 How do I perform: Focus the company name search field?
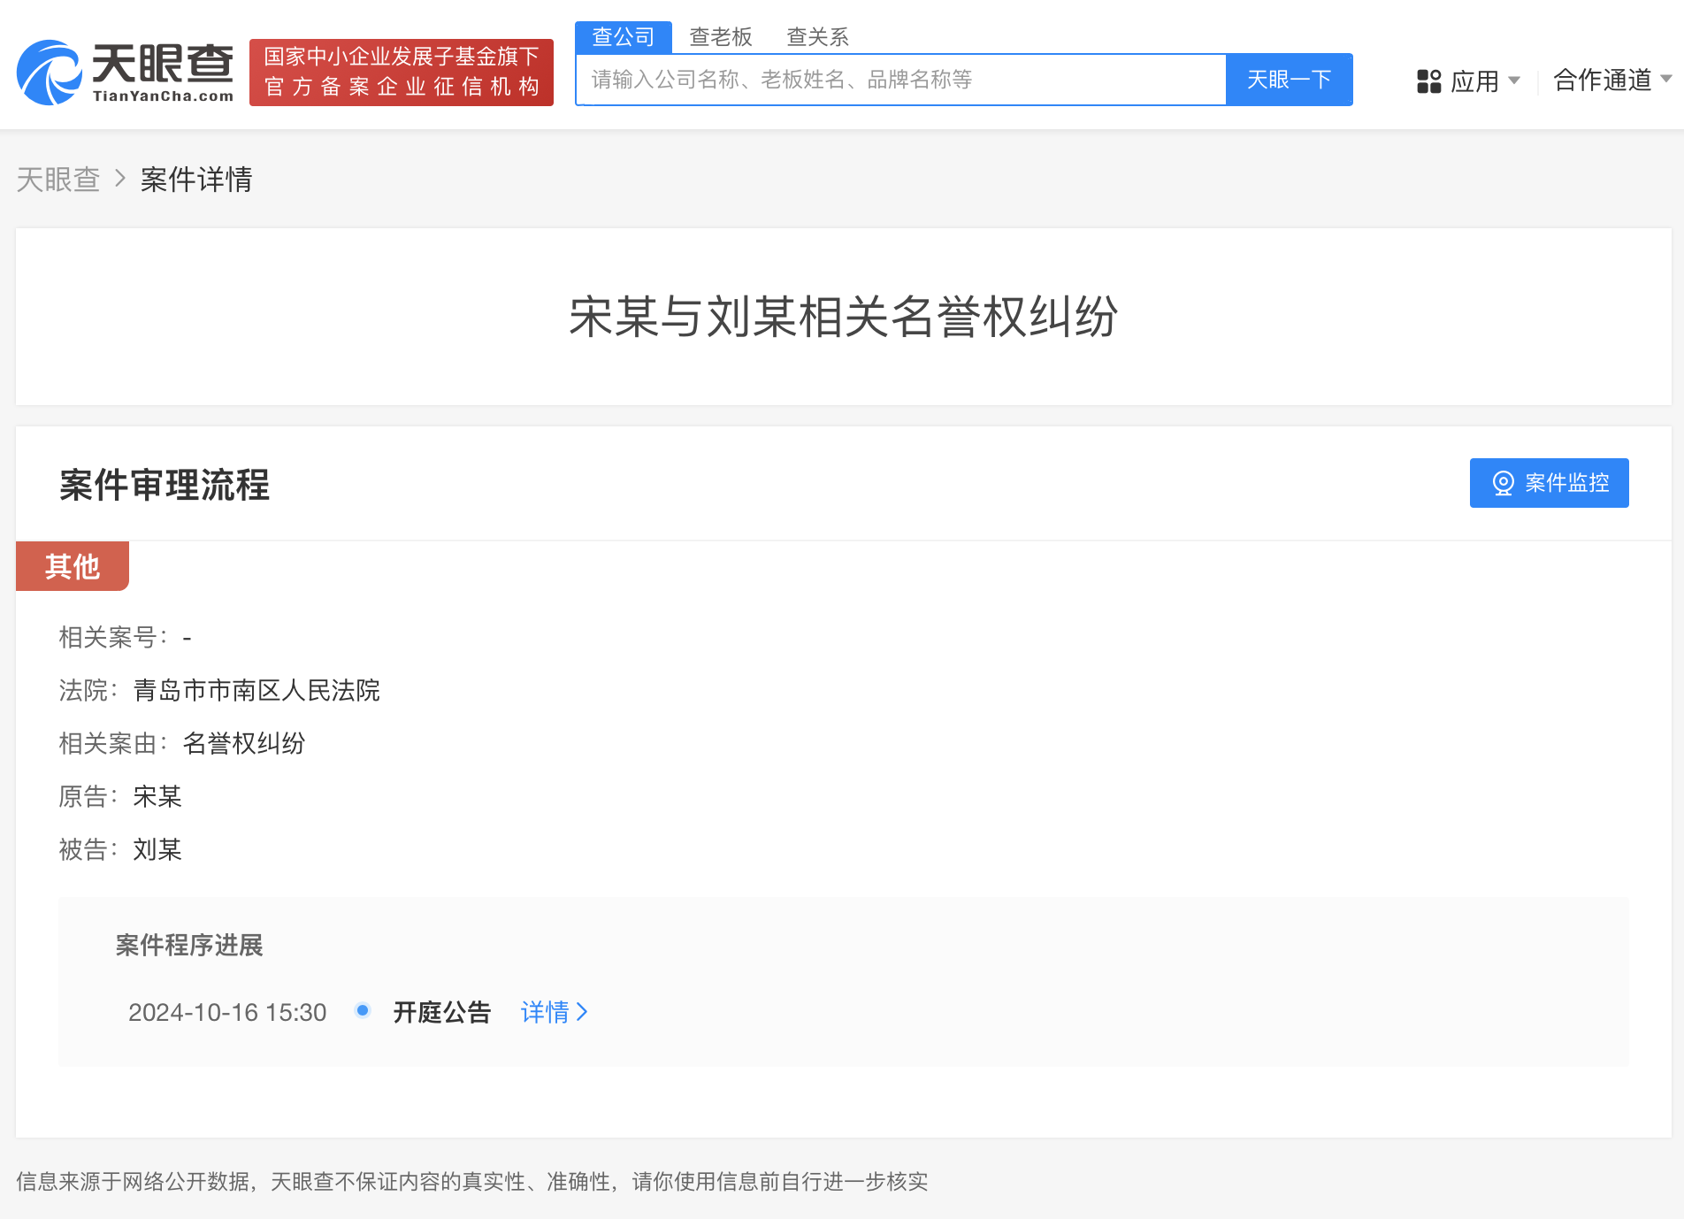click(x=901, y=80)
